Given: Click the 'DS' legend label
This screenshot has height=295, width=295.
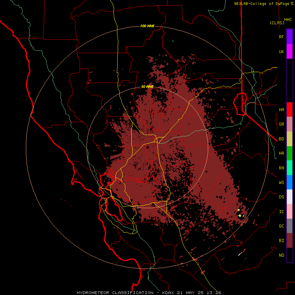Looking at the screenshot, I should click(x=281, y=197).
